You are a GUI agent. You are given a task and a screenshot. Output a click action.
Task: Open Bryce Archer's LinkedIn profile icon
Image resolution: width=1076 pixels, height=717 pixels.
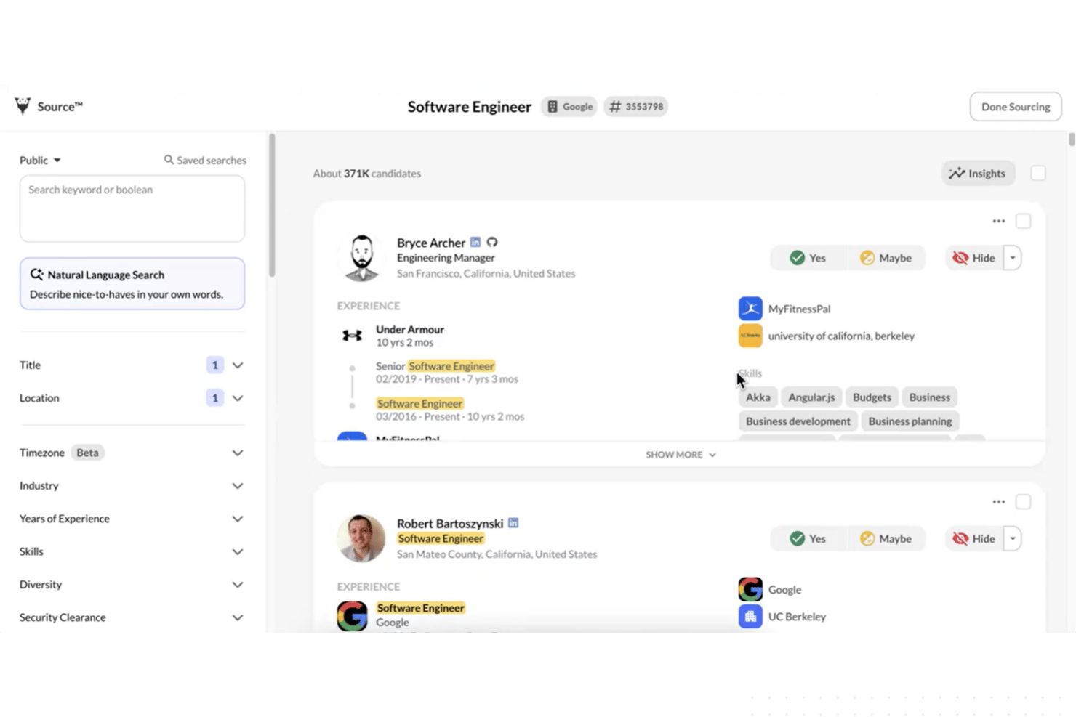(475, 242)
